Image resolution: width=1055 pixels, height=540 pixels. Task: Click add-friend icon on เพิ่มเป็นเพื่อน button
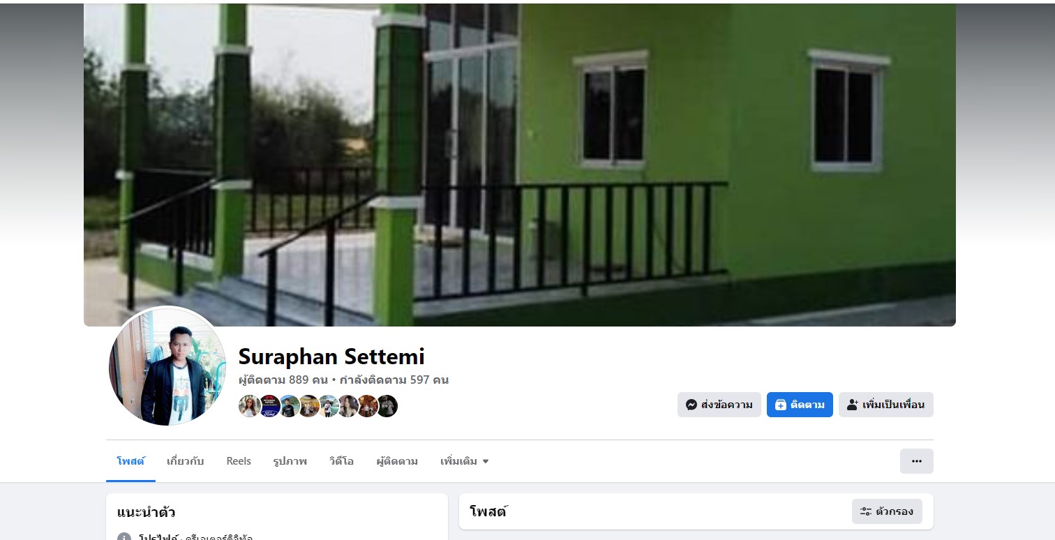click(853, 405)
